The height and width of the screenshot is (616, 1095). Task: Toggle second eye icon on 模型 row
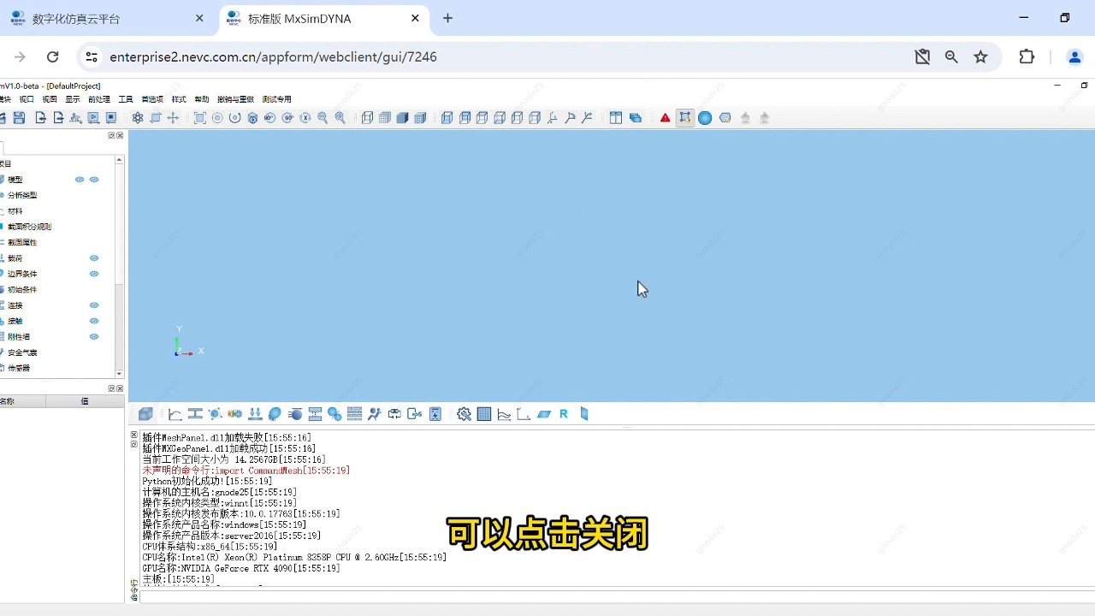click(x=94, y=180)
